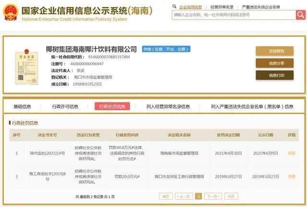307x207 pixels.
Task: Jump to the last page (末页)
Action: pyautogui.click(x=231, y=196)
